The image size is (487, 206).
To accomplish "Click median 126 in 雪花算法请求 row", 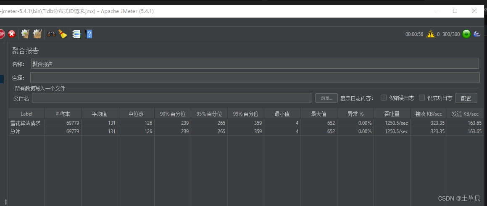I will [x=148, y=123].
